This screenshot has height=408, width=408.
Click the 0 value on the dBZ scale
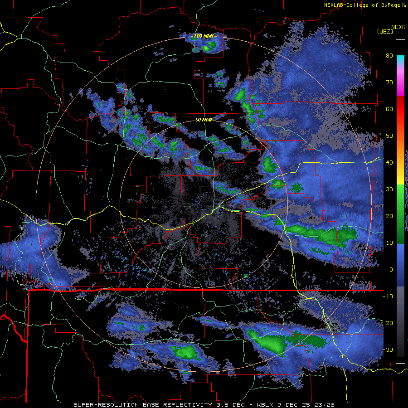[x=391, y=270]
